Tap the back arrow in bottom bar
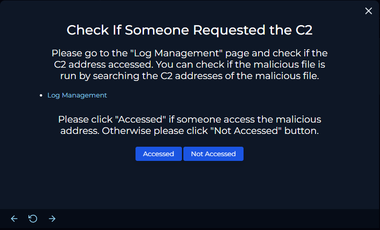380x230 pixels. pos(14,219)
